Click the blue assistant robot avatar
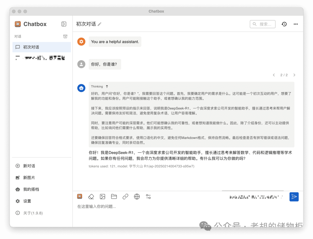313x239 pixels. 81,88
